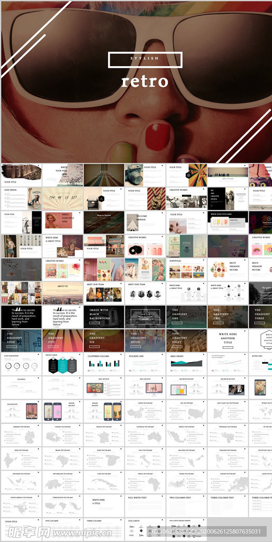Select the WELCOME MESSAGE slide thumbnail
Viewport: 272px width, 542px height.
point(145,222)
